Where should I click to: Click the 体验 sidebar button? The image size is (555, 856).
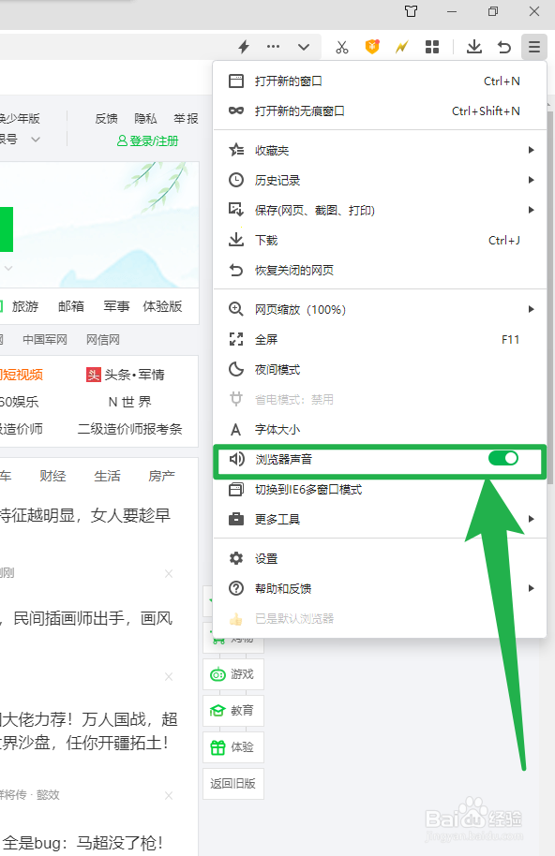[233, 746]
